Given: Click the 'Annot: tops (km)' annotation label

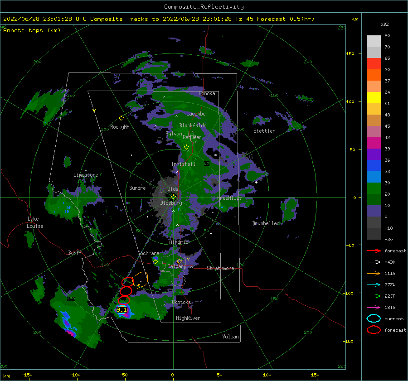Looking at the screenshot, I should pos(32,30).
